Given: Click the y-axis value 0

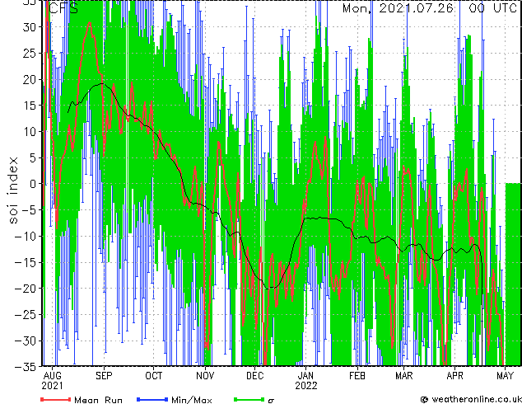Looking at the screenshot, I should [x=33, y=184].
